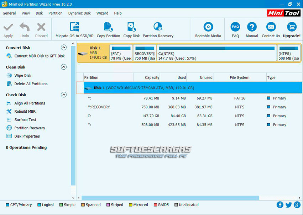Click the Contact Us envelope icon
Viewport: 303px width, 215px height.
(271, 27)
